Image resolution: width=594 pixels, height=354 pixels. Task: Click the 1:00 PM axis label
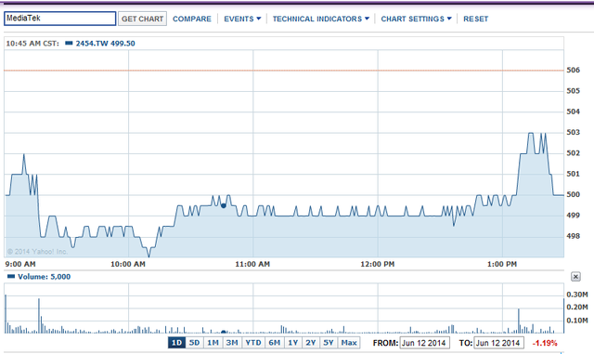pyautogui.click(x=502, y=264)
